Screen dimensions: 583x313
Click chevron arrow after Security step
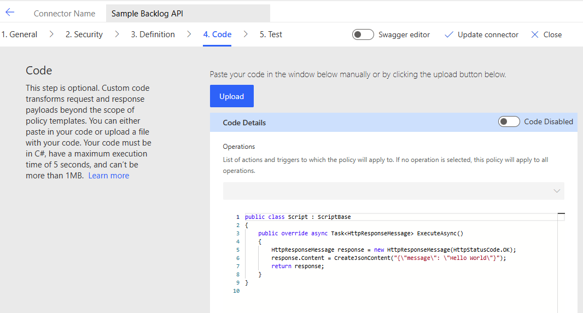point(117,34)
